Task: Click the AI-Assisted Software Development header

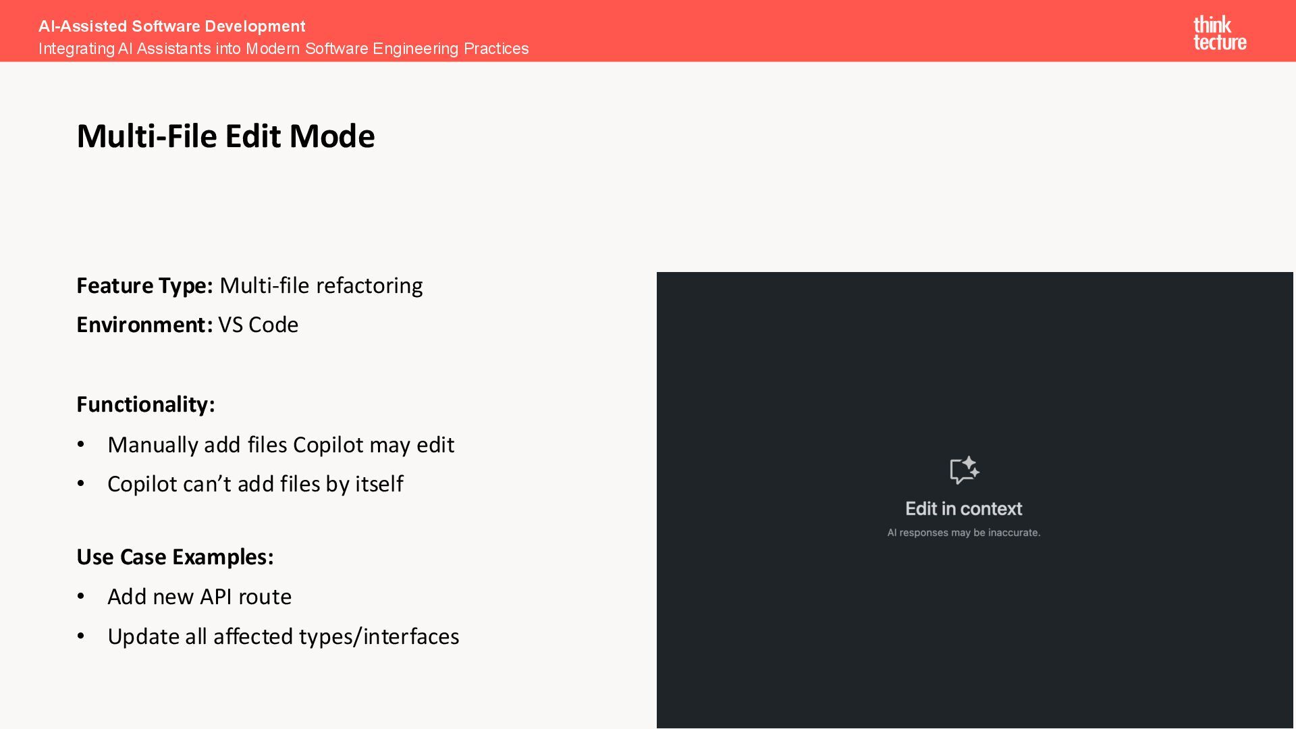Action: tap(171, 26)
